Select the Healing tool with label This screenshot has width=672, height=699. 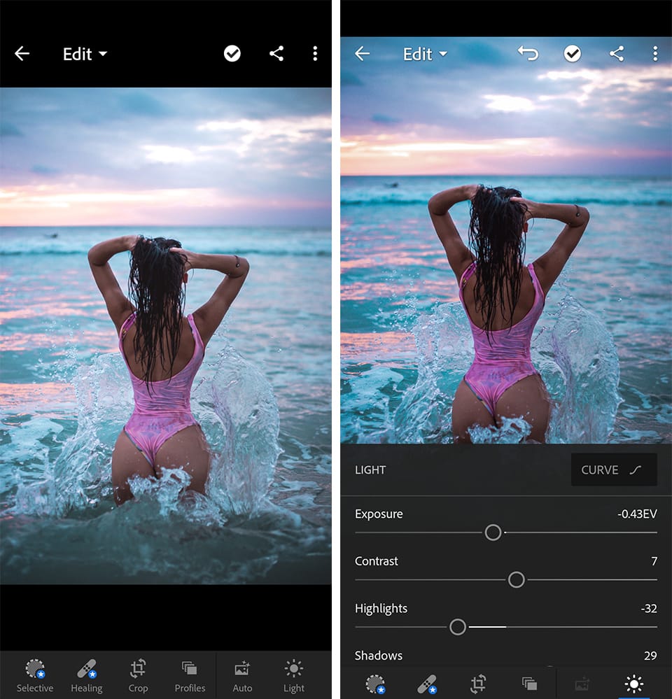87,675
